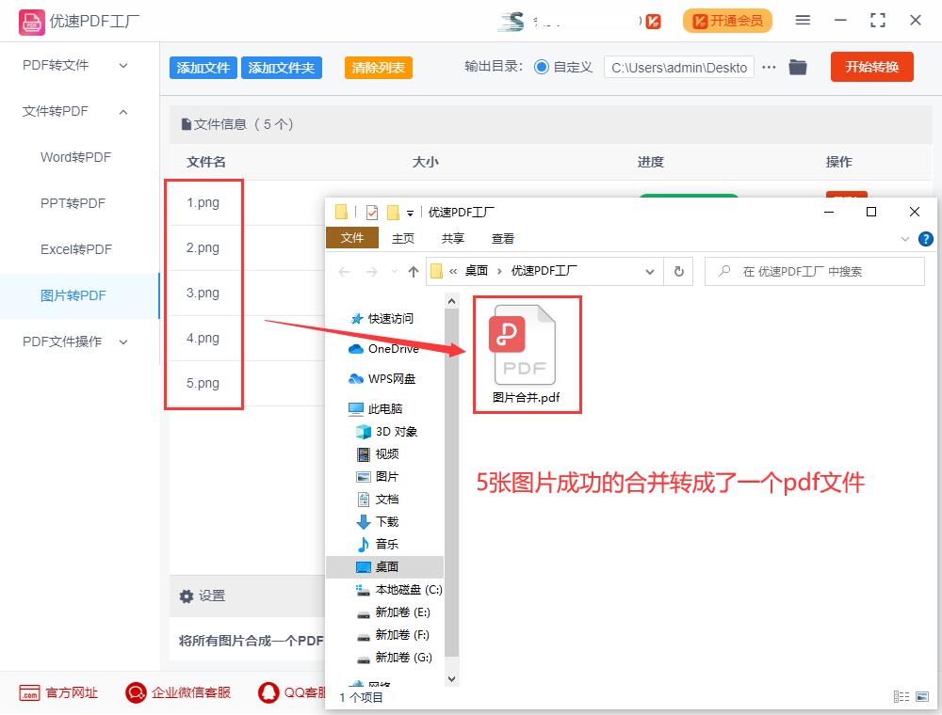Start conversion with the 开始转换 button
This screenshot has height=715, width=942.
click(x=871, y=67)
